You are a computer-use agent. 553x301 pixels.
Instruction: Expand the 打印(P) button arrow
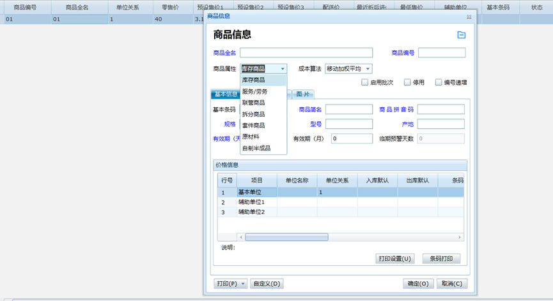tap(243, 283)
